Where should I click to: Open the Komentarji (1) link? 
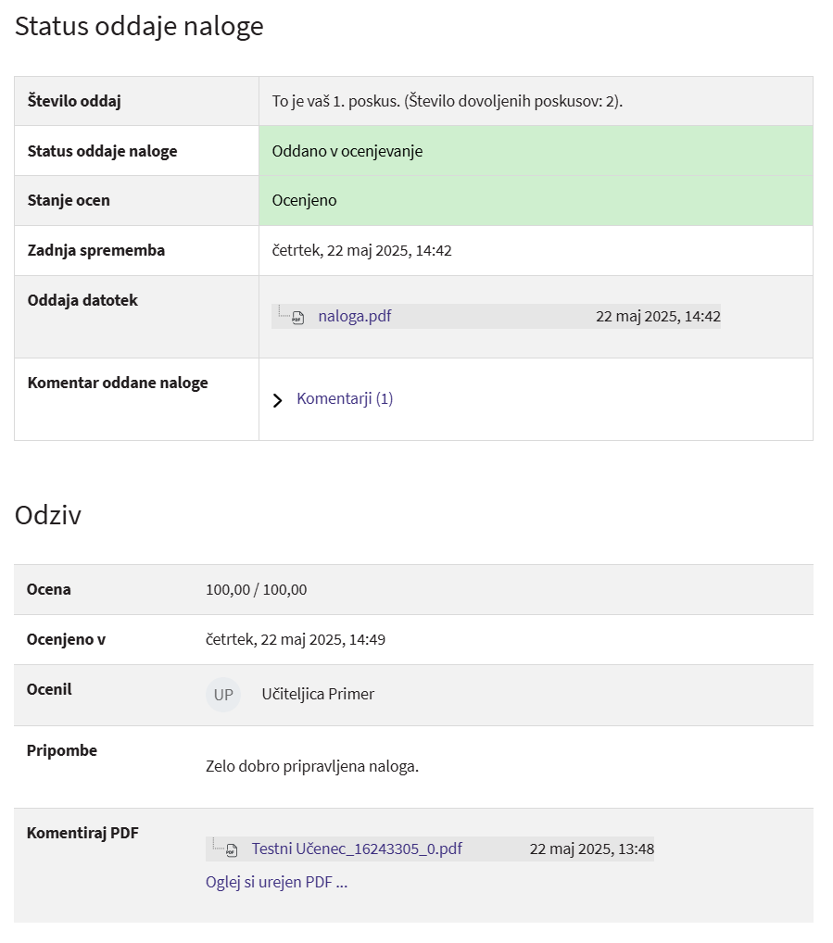tap(345, 399)
